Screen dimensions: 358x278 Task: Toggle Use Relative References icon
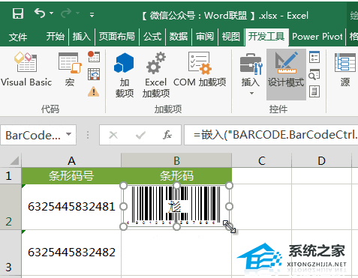[x=94, y=74]
